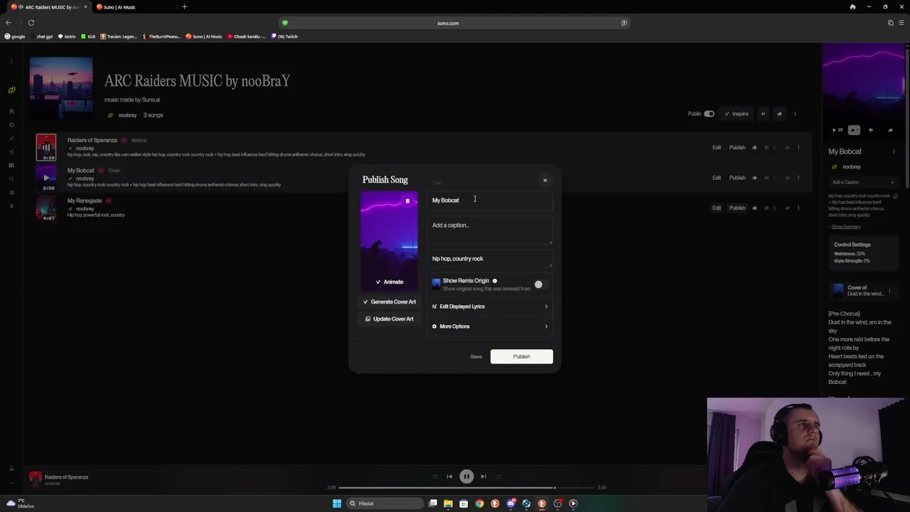Click Publish on My Renegade row
The height and width of the screenshot is (512, 910).
coord(737,208)
